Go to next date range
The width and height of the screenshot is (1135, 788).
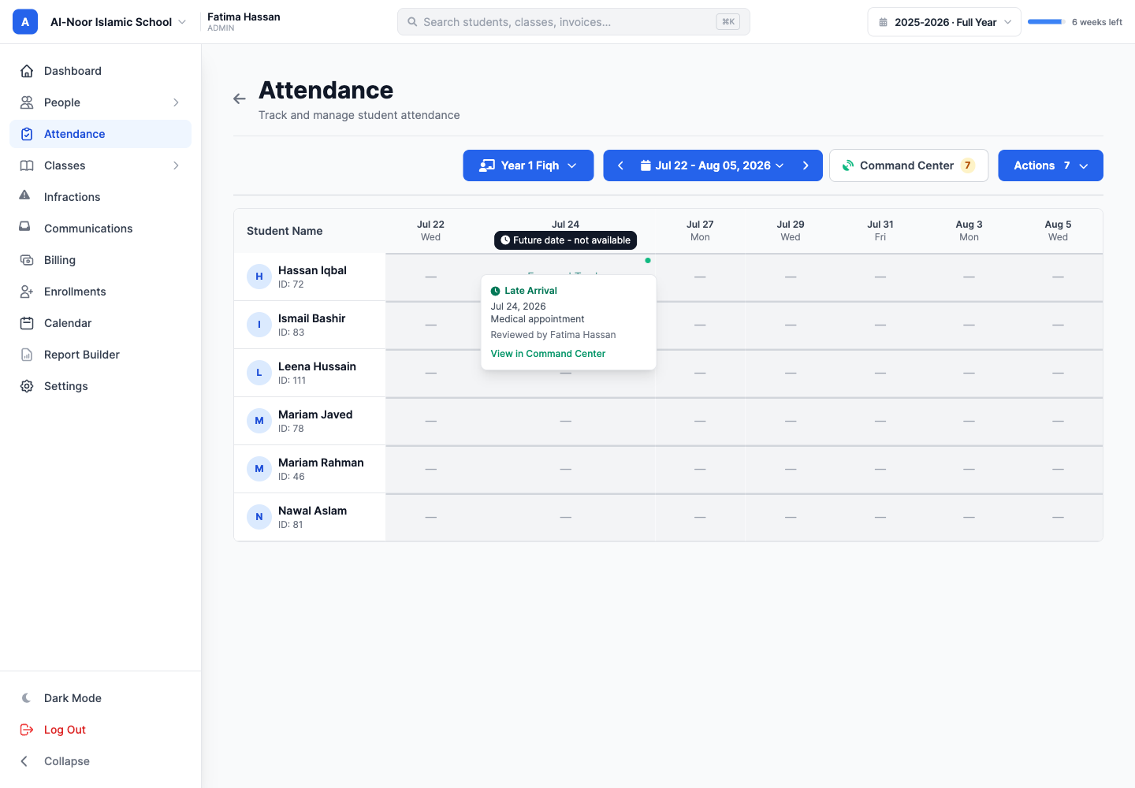(x=806, y=165)
